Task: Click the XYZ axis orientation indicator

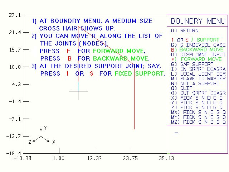Action: 42,136
